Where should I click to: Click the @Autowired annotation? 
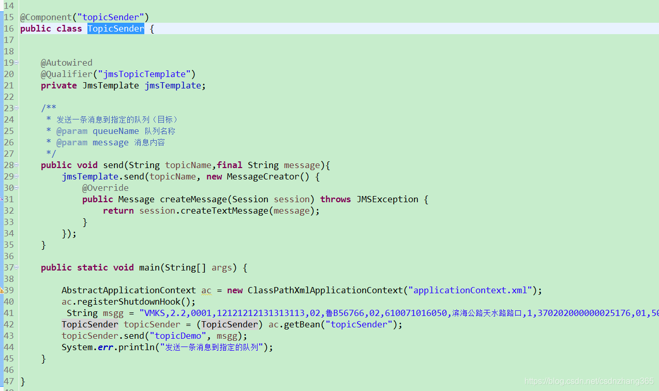click(67, 63)
